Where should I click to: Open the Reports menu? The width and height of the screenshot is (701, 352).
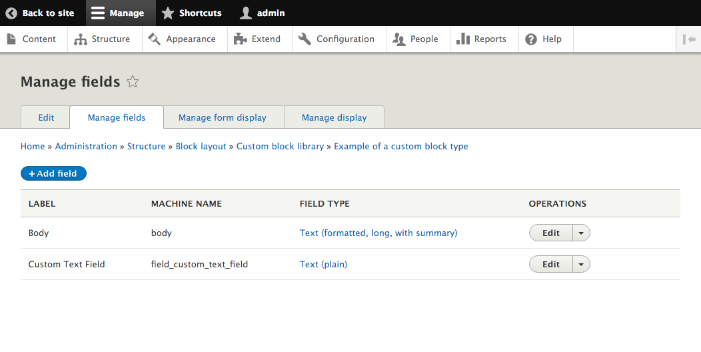pos(481,39)
